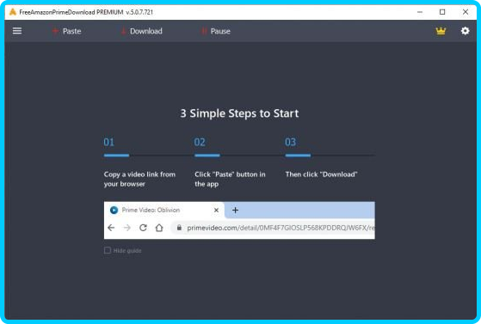Click the '3 Simple Steps to Start' heading

point(239,113)
